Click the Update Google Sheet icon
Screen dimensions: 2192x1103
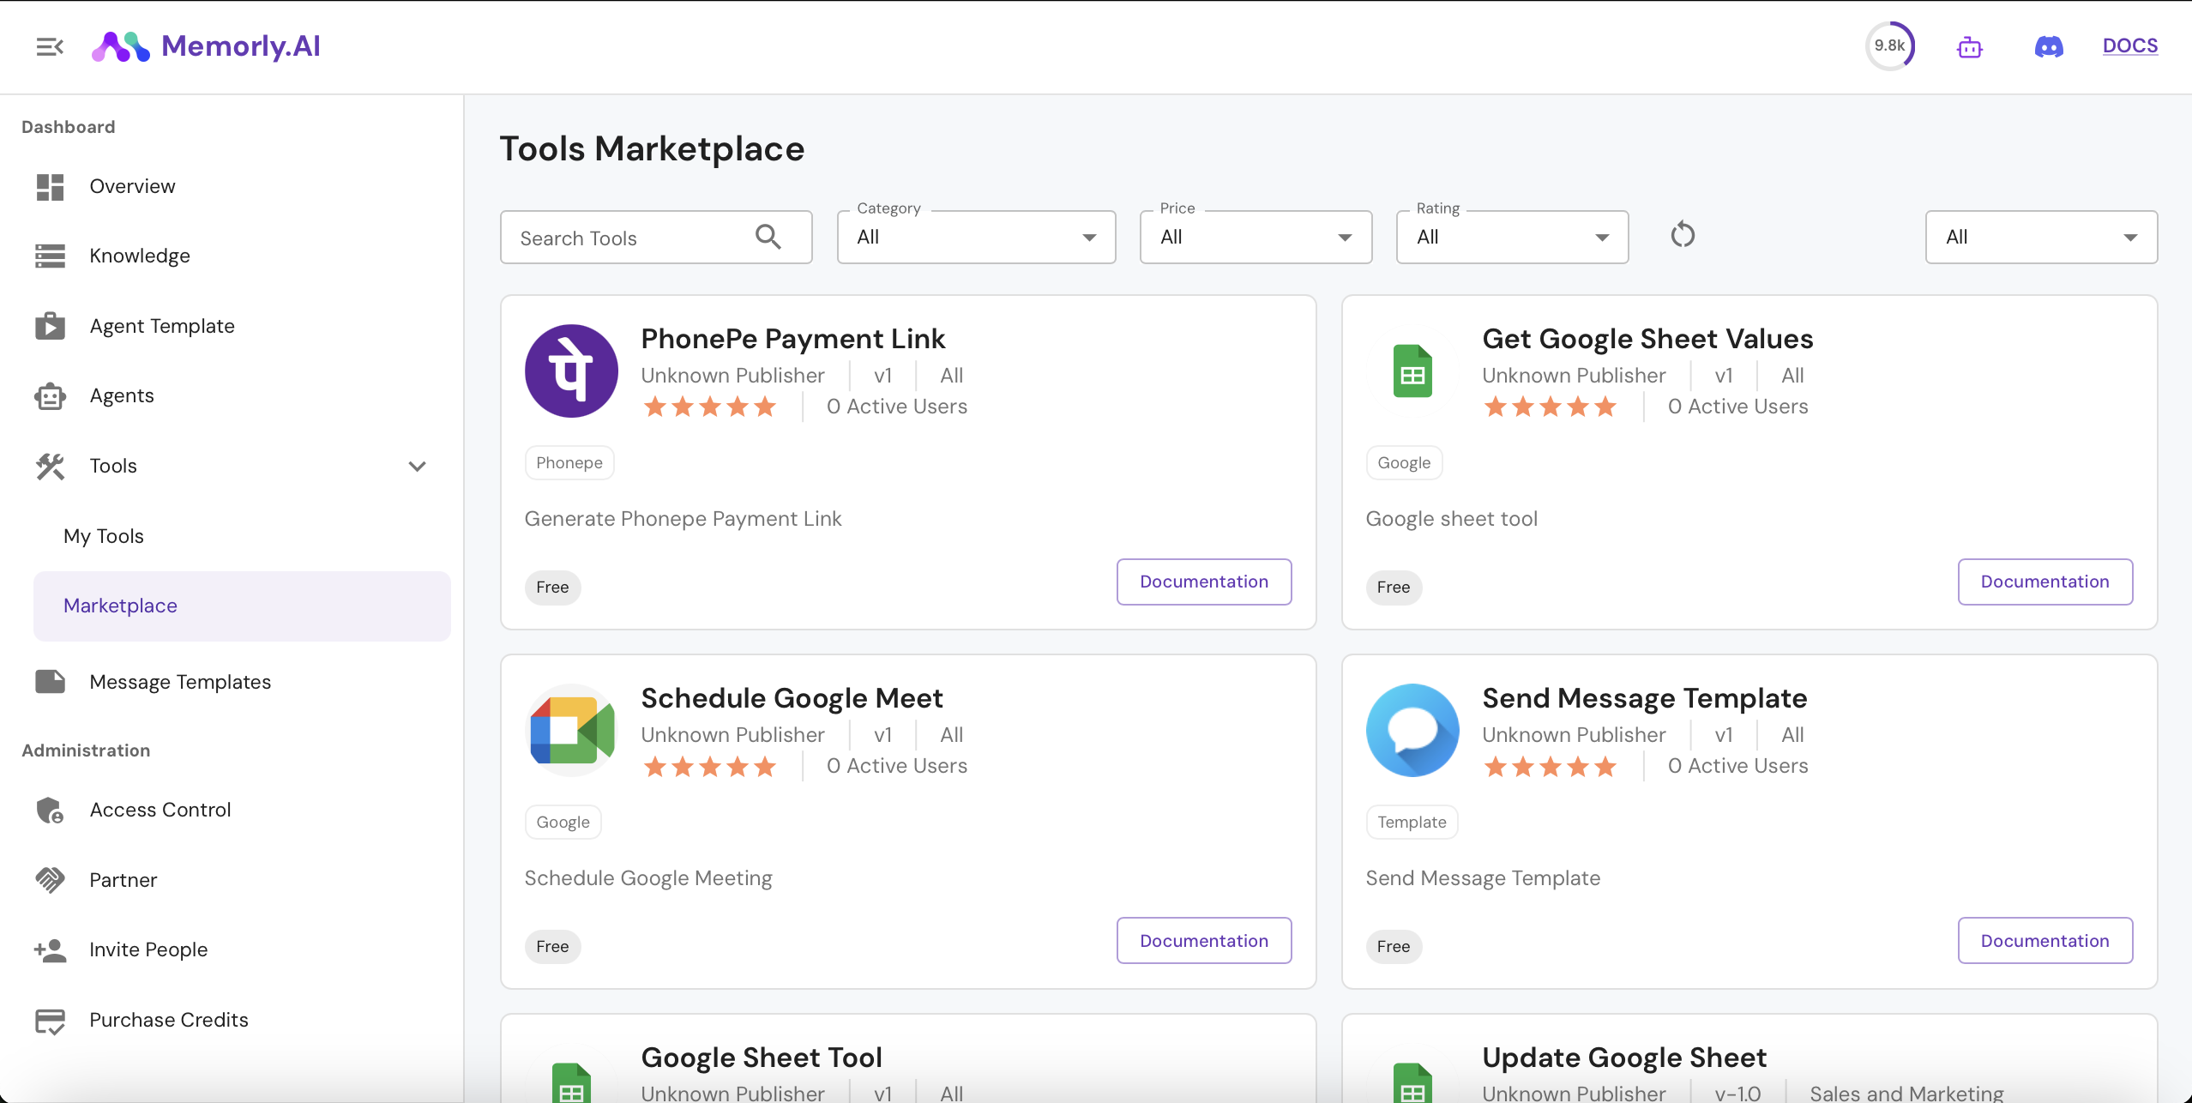click(1412, 1082)
